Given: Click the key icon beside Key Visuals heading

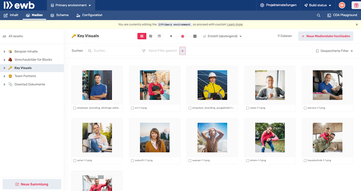Looking at the screenshot, I should pos(74,36).
